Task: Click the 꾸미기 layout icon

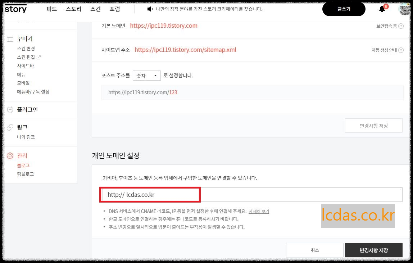Action: point(10,39)
